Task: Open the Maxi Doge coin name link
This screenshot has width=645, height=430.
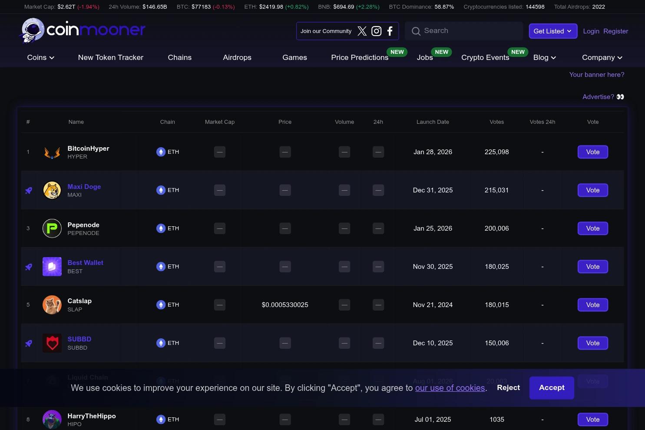Action: click(84, 187)
